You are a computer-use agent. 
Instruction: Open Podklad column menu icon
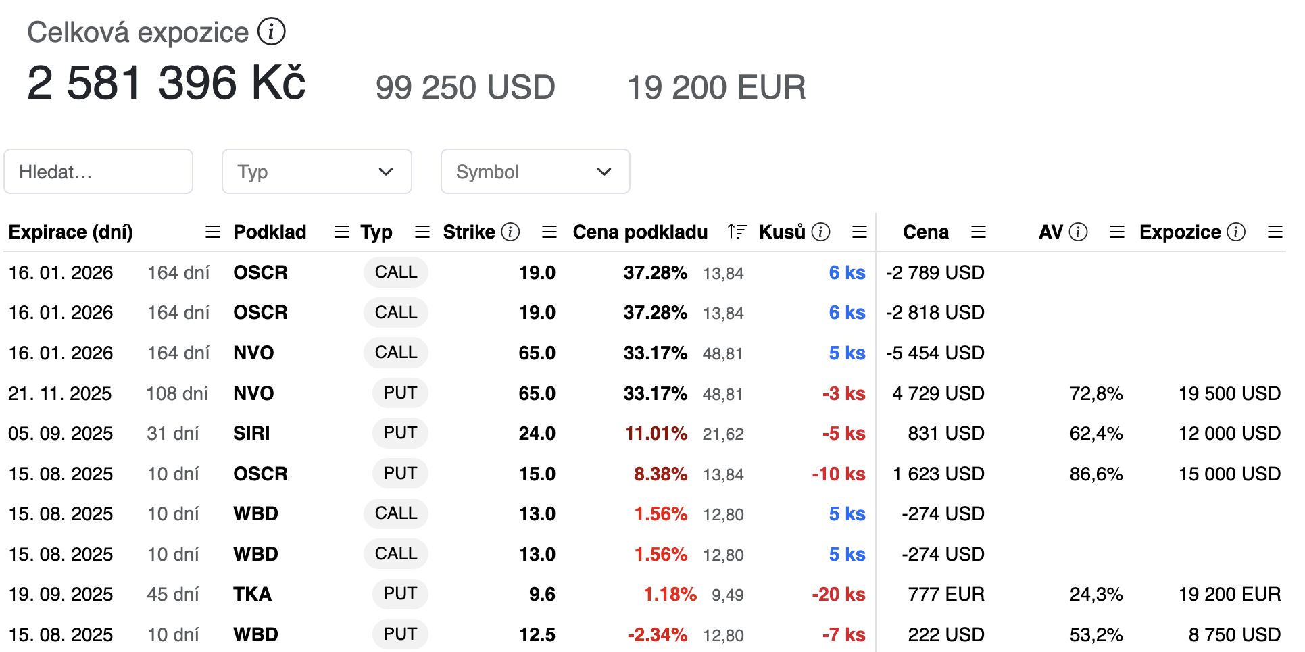click(342, 232)
